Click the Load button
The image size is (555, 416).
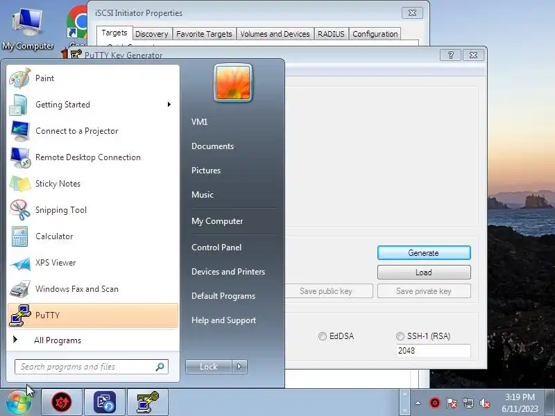424,272
